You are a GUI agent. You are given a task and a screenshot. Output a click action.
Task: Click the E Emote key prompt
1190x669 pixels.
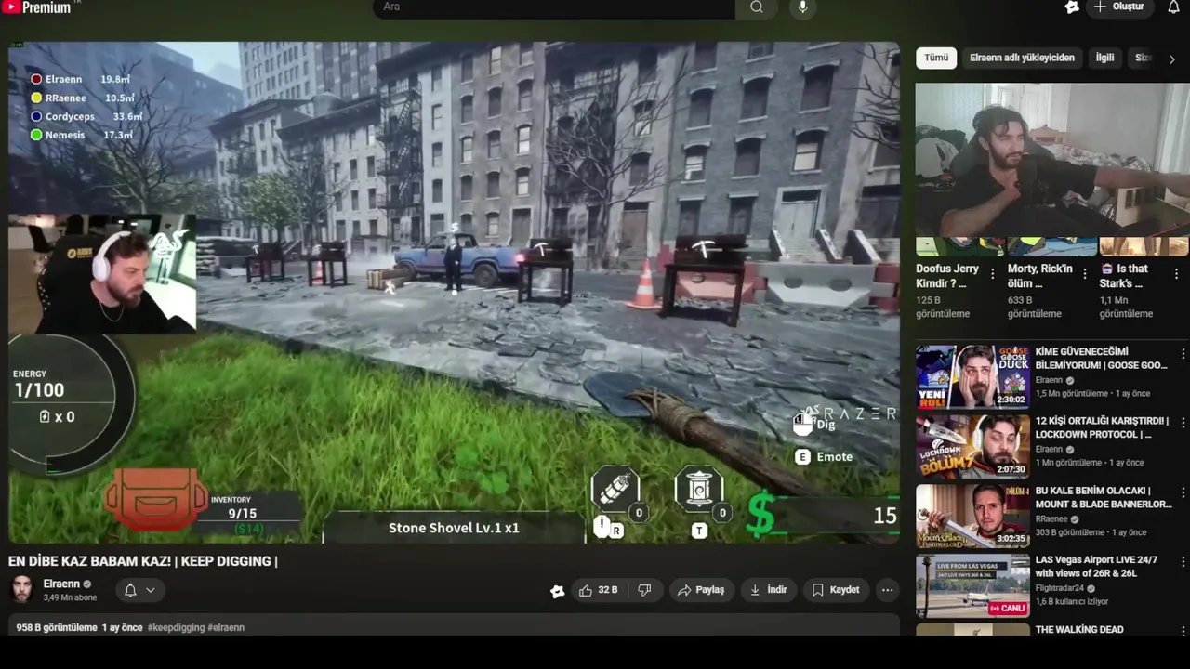824,457
